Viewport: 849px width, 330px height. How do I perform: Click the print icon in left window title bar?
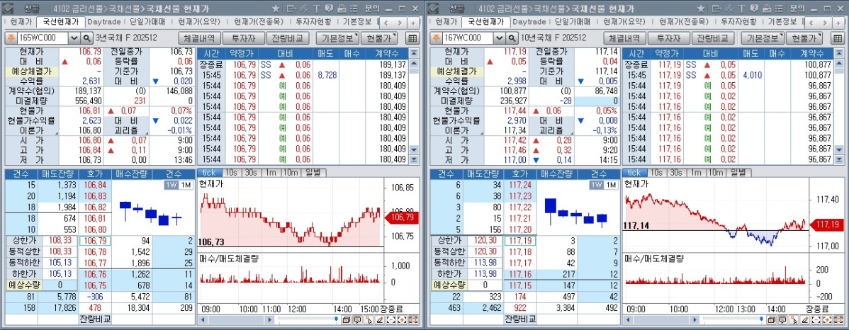pyautogui.click(x=342, y=8)
